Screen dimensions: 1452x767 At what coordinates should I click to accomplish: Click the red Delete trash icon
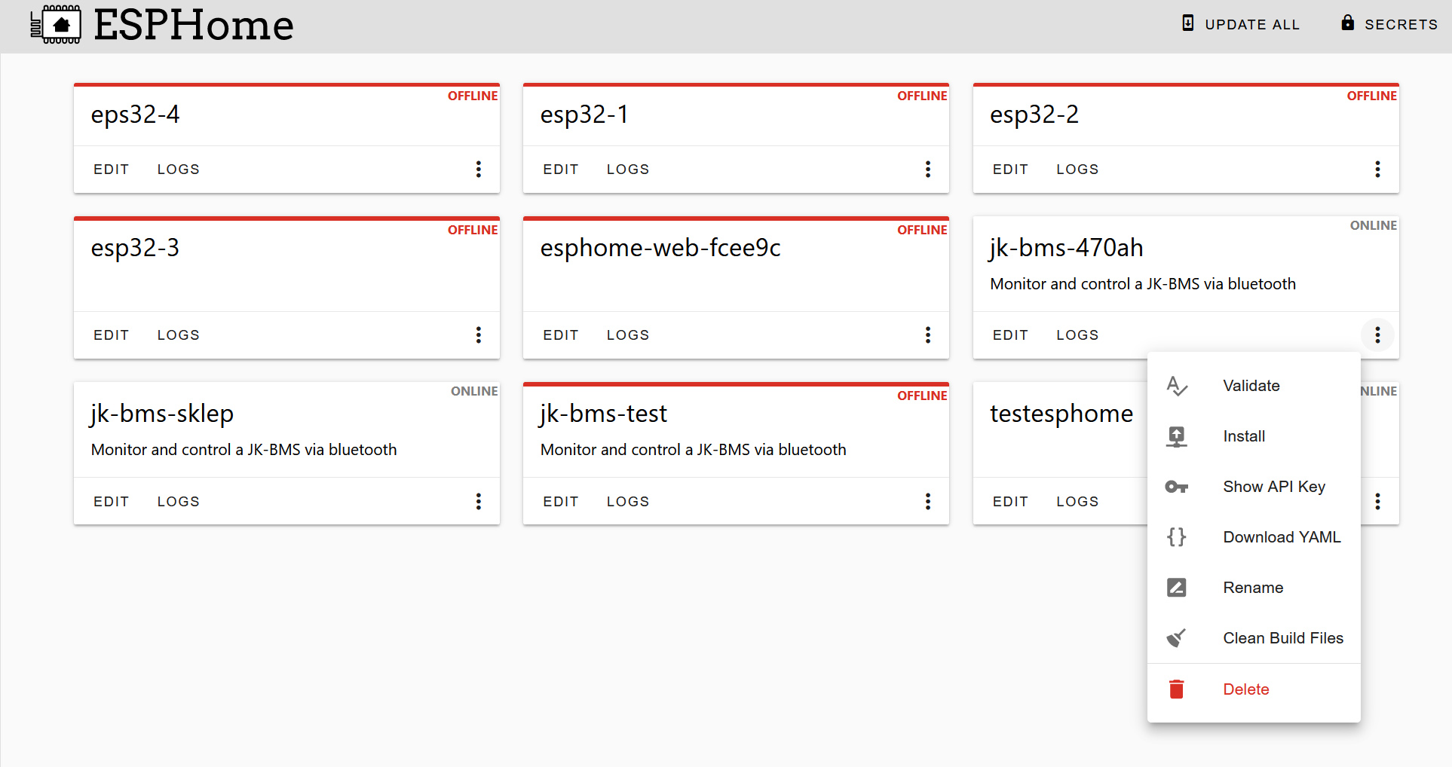1176,689
